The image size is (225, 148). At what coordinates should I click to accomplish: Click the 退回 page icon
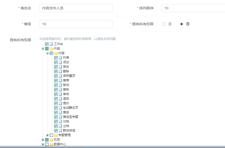click(60, 99)
